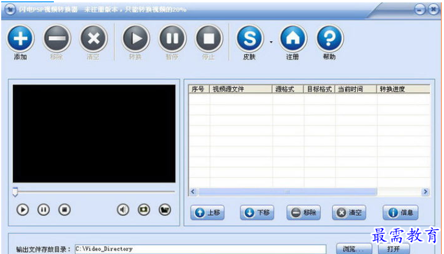Click the 转换进度 column header
Screen dimensions: 444x254
(x=403, y=89)
